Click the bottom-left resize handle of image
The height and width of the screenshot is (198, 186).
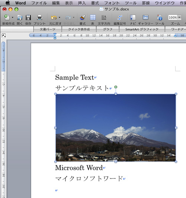click(55, 162)
